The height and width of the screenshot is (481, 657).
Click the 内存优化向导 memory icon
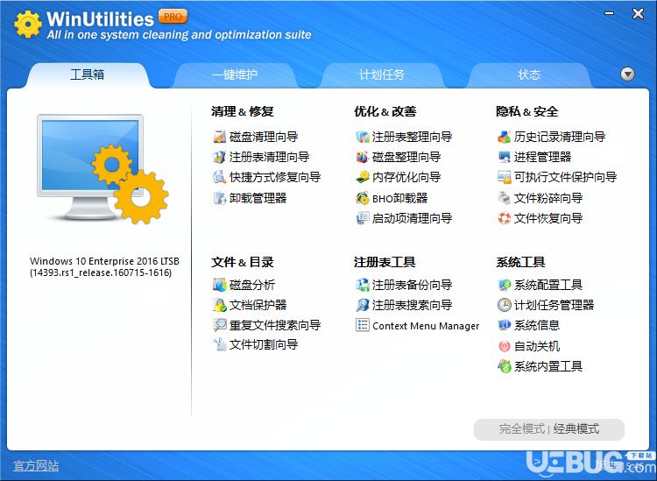point(363,177)
